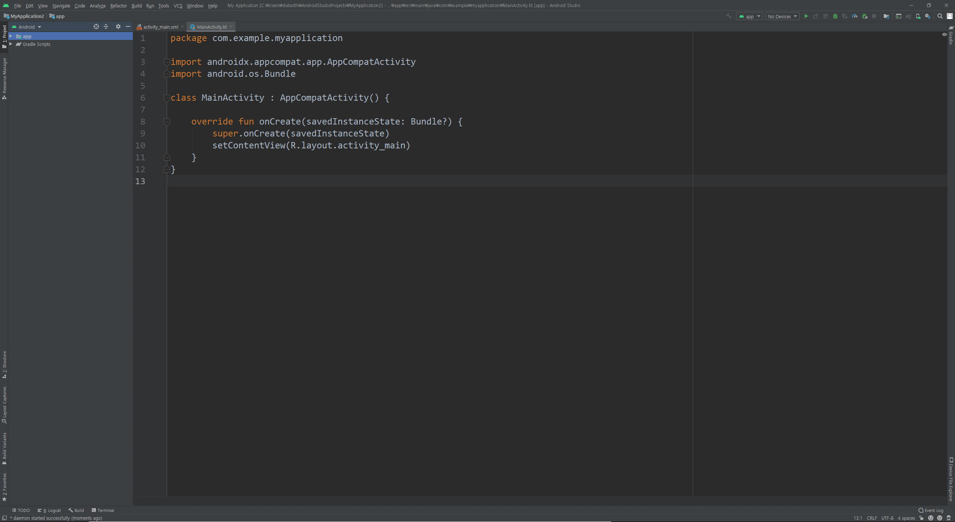Click Project Structure folder icon

pyautogui.click(x=886, y=16)
